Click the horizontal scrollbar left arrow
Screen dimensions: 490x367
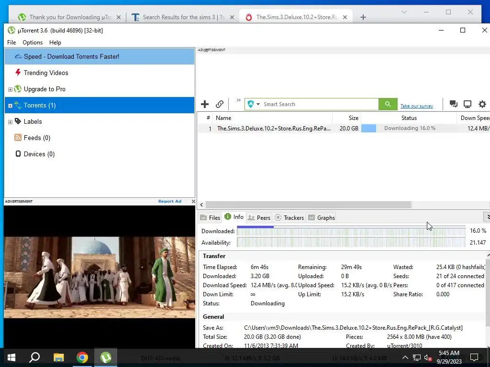[x=201, y=205]
